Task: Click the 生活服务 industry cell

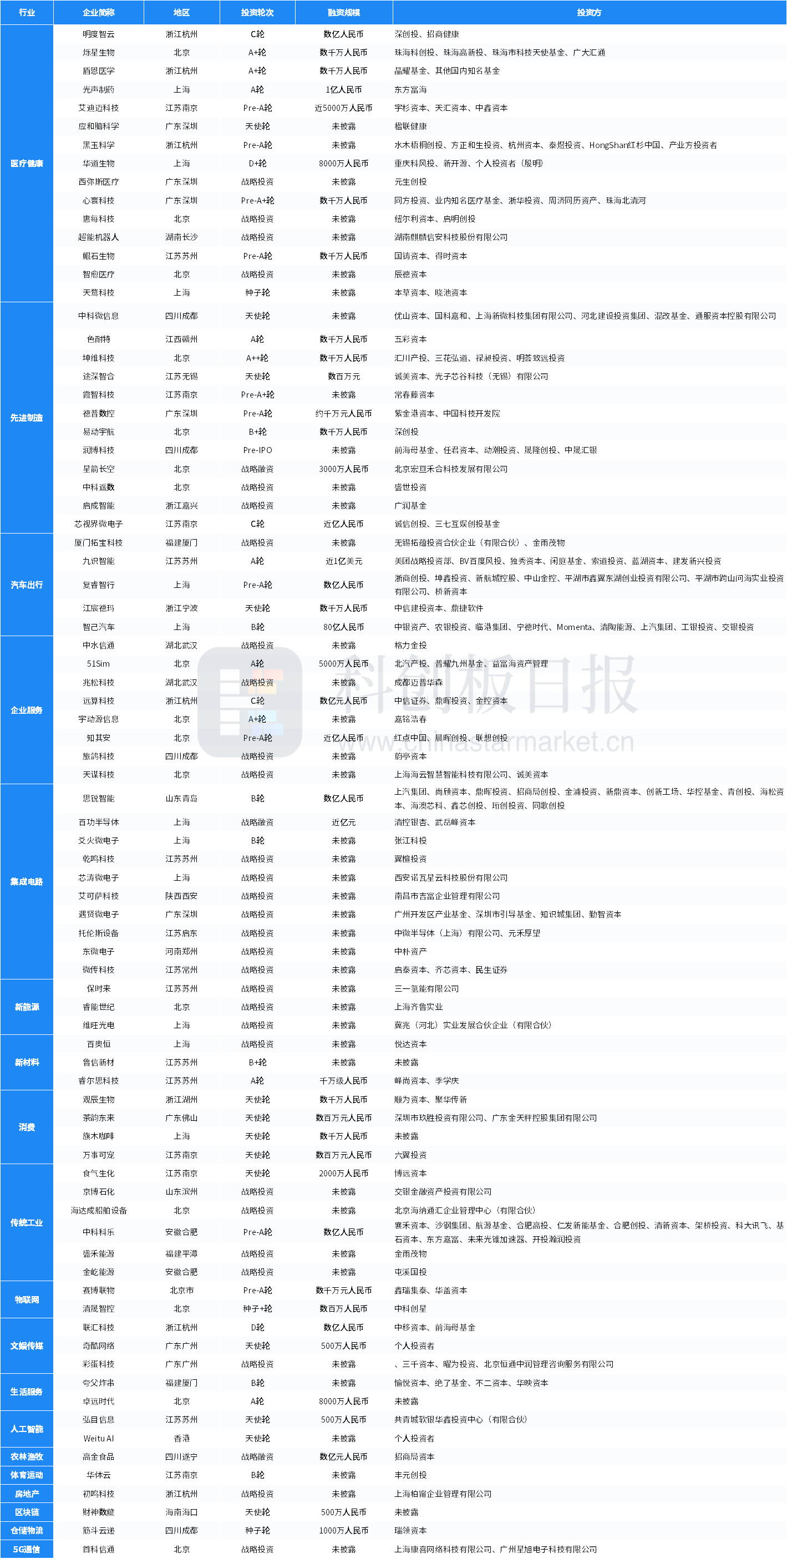Action: pos(27,1392)
